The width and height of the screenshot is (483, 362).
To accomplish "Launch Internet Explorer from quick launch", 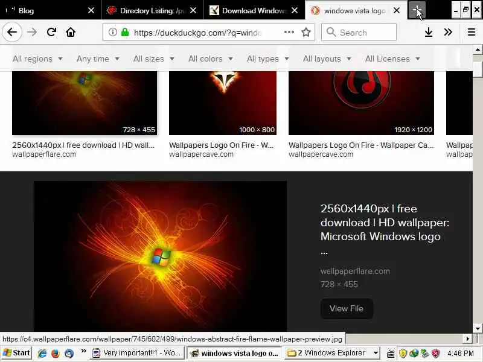I will [42, 353].
